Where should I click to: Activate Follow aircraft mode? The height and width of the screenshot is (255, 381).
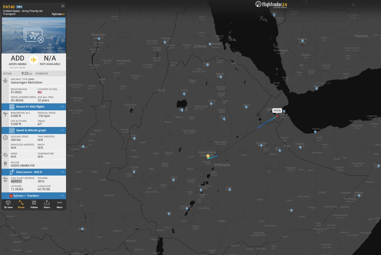click(34, 204)
